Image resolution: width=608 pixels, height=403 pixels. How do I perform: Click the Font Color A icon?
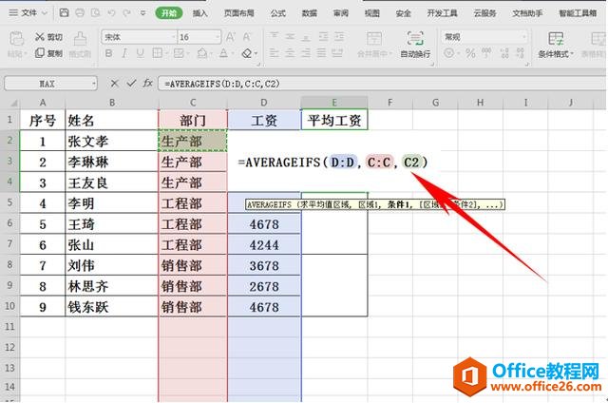click(224, 53)
